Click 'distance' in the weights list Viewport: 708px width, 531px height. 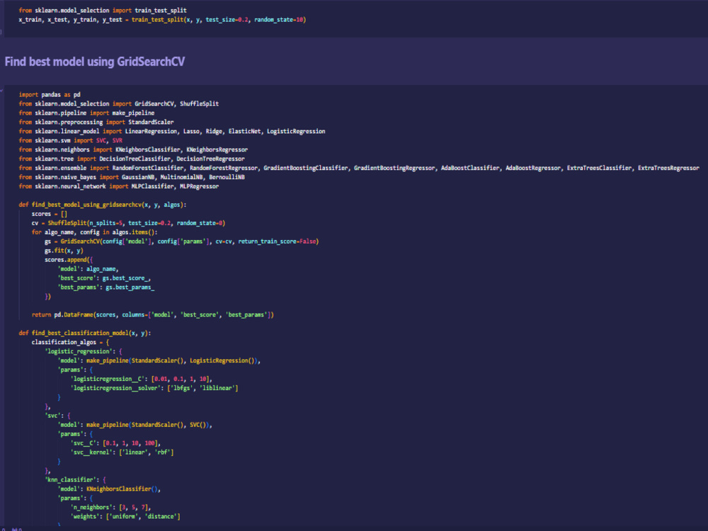point(160,517)
